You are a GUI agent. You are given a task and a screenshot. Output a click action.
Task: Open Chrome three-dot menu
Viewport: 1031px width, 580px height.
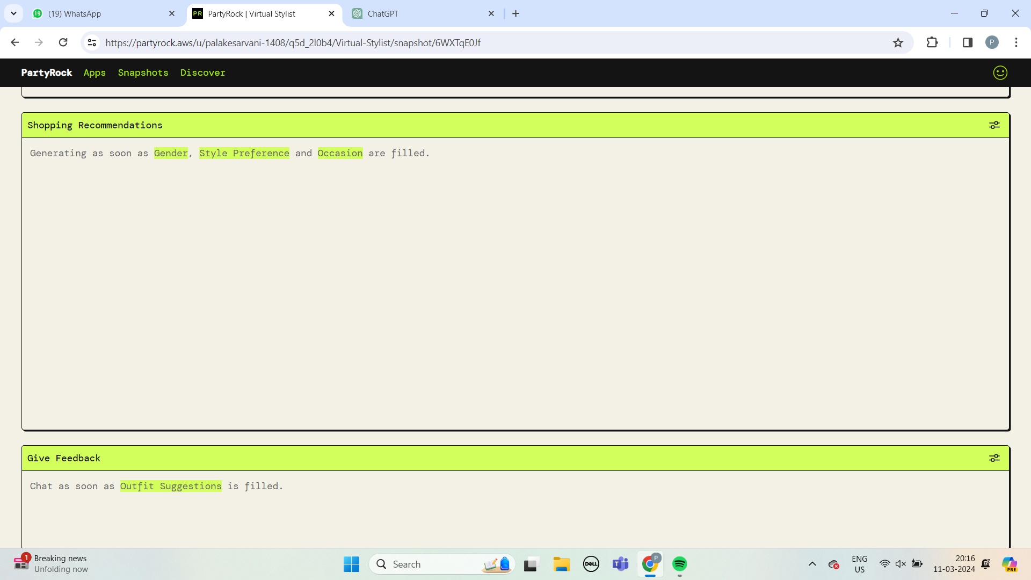(1016, 42)
